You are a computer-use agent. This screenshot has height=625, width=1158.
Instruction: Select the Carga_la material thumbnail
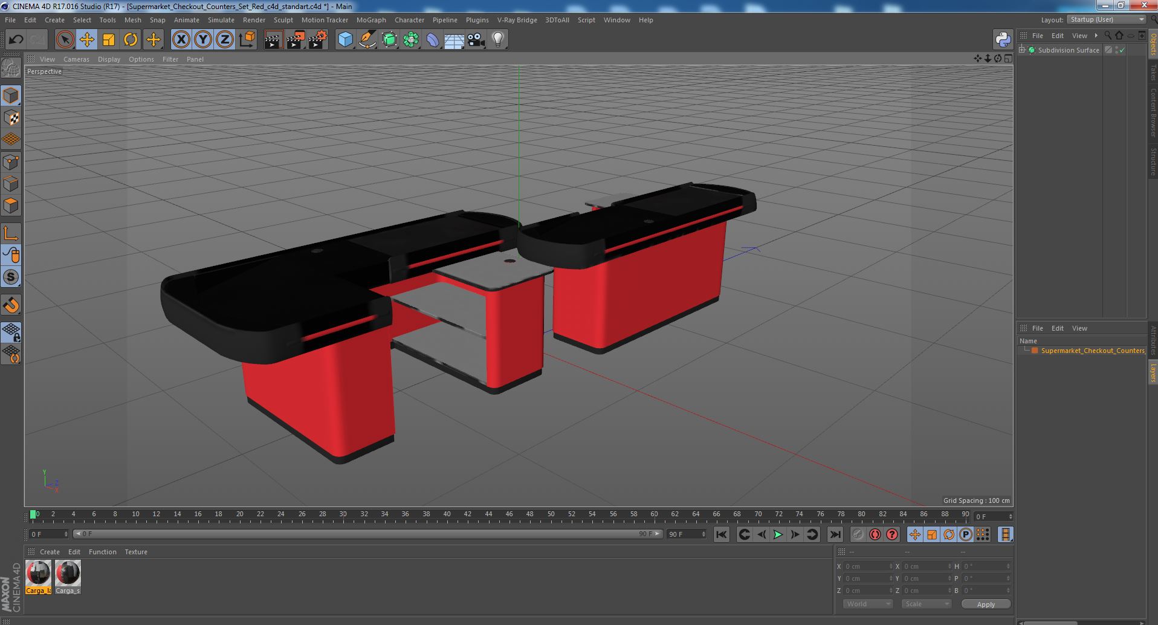coord(38,577)
